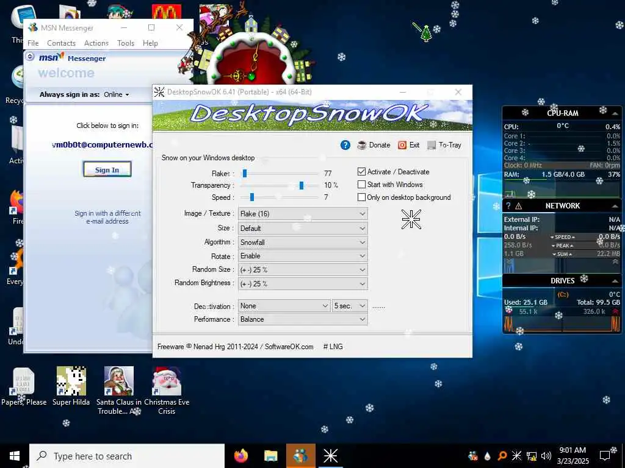Click the MSN Messenger taskbar button
The image size is (625, 468).
click(301, 456)
